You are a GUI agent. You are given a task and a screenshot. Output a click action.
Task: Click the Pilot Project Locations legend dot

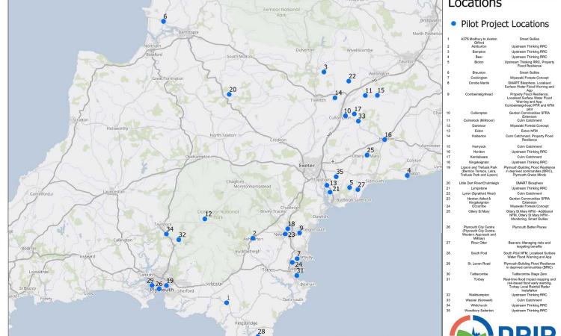pyautogui.click(x=454, y=24)
